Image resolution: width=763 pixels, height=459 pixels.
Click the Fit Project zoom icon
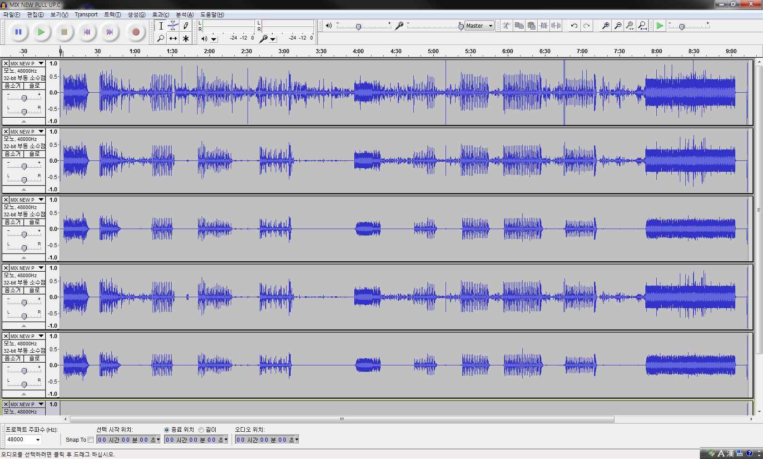[x=642, y=25]
